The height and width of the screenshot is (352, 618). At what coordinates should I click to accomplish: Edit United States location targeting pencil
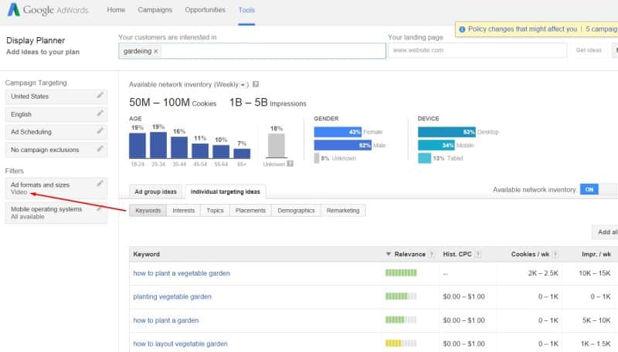(100, 95)
